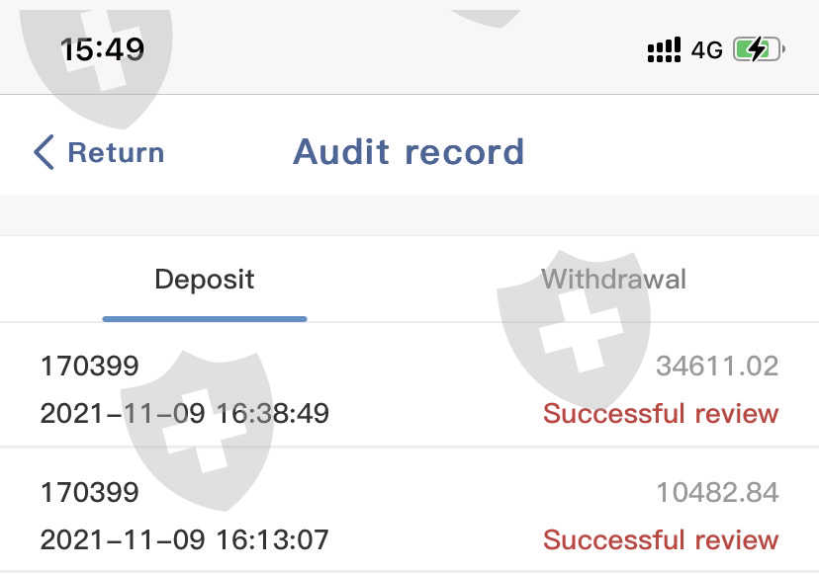Viewport: 819px width, 574px height.
Task: Tap the 2021-11-09 16:38:49 timestamp
Action: pyautogui.click(x=184, y=413)
